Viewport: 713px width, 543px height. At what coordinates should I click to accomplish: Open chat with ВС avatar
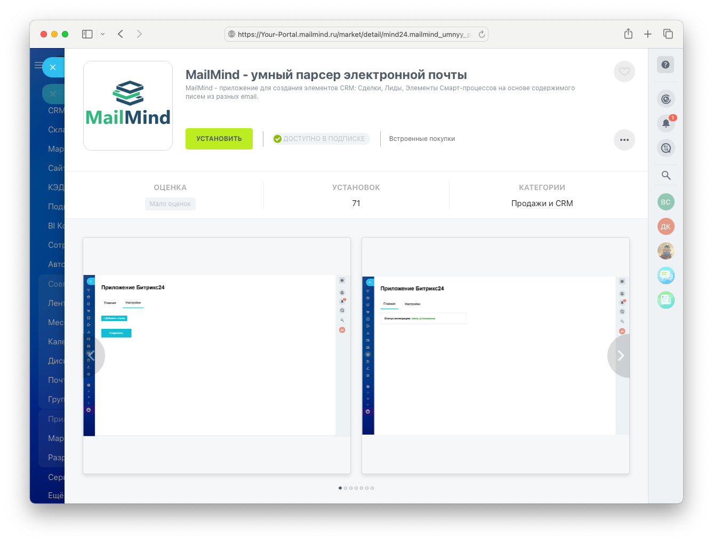click(x=666, y=202)
